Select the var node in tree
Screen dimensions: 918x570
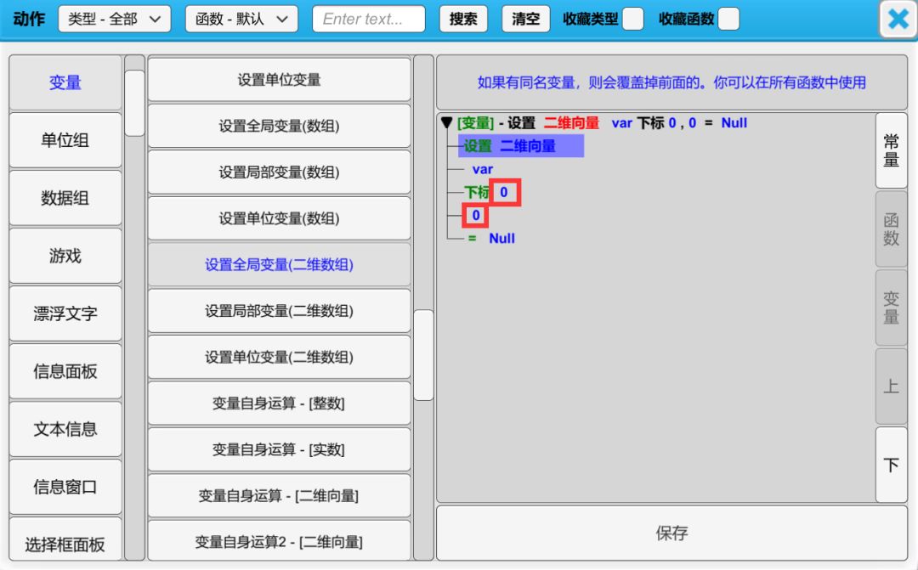point(482,169)
